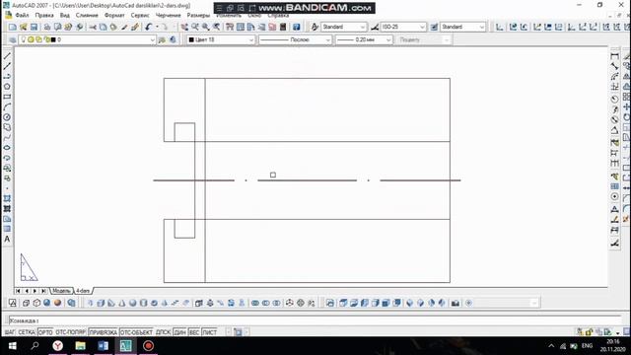Screen dimensions: 631x355
Task: Select the Hatch tool in draw toolbar
Action: (x=7, y=198)
